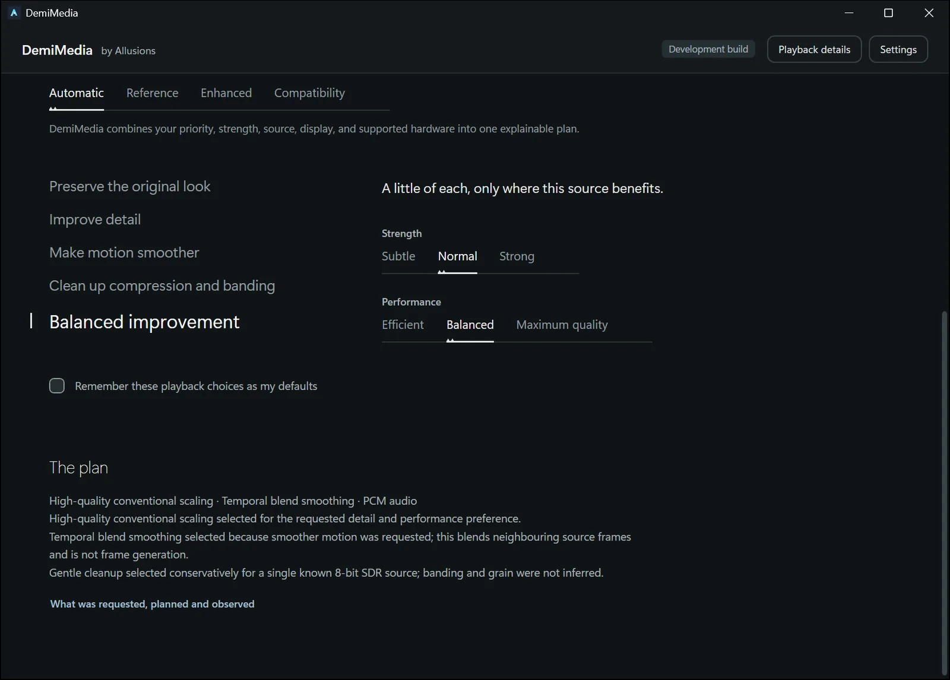Maximize the DemiMedia window
The height and width of the screenshot is (680, 950).
888,12
